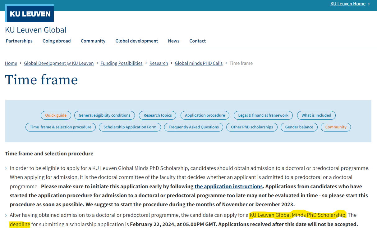The width and height of the screenshot is (377, 232).
Task: Open the What is included button
Action: pos(316,115)
